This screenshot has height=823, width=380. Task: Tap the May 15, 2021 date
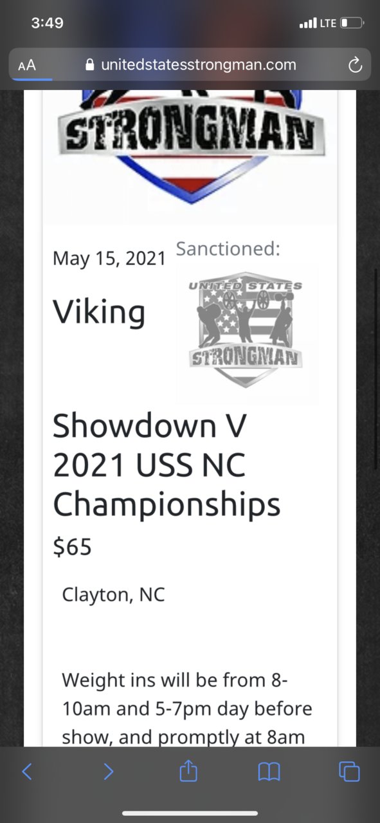[x=109, y=258]
